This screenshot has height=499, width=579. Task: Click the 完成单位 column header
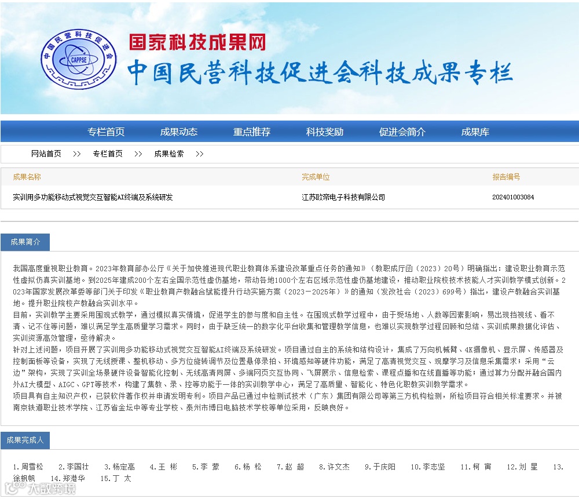(316, 177)
